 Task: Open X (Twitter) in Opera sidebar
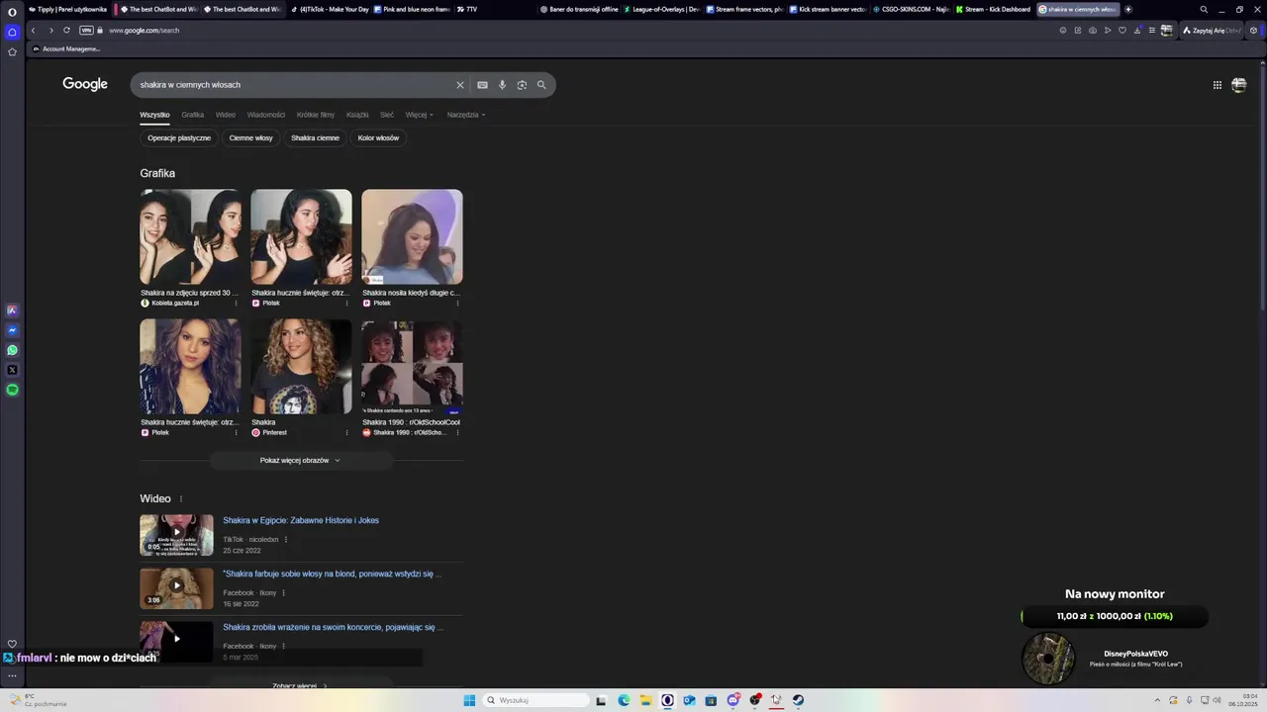(x=12, y=370)
